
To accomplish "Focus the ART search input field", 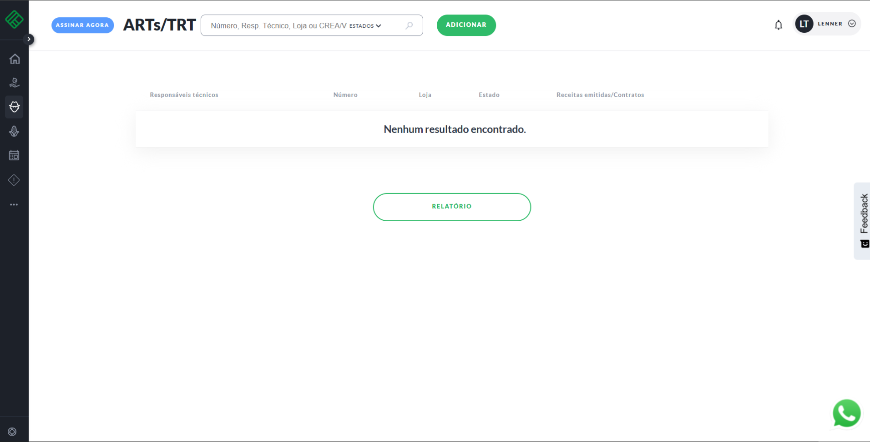I will coord(278,26).
